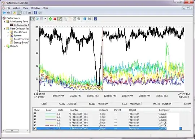Open the Help menu
The height and width of the screenshot is (139, 195).
45,8
